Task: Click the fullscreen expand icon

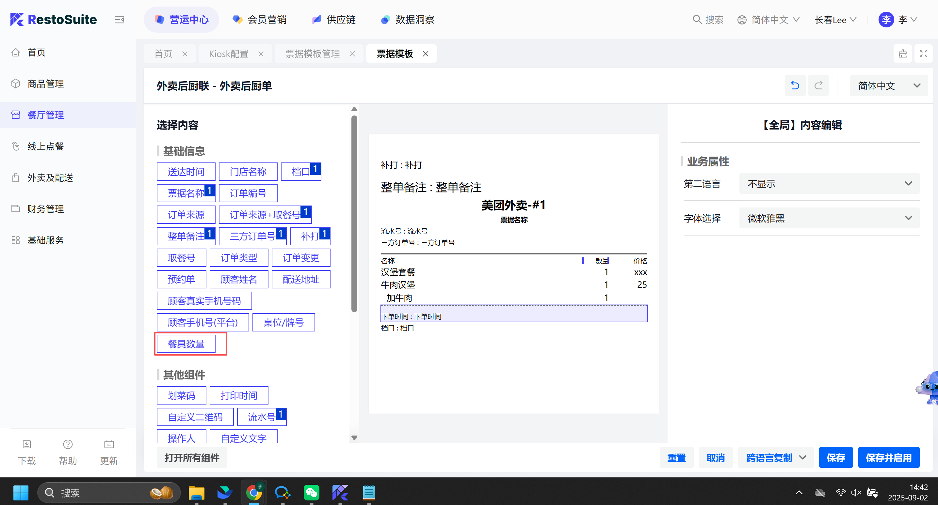Action: (x=923, y=54)
